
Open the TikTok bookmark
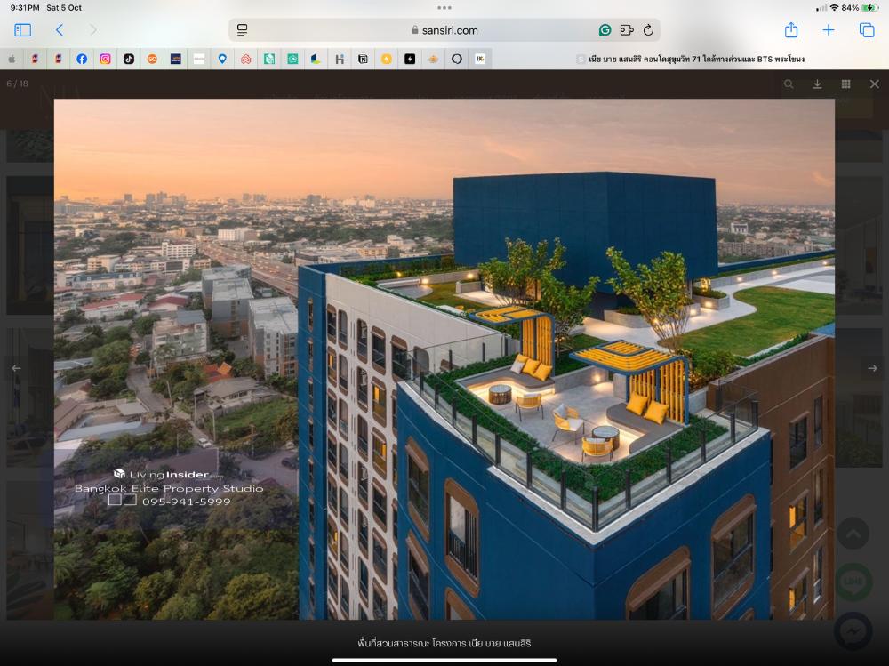pyautogui.click(x=129, y=59)
